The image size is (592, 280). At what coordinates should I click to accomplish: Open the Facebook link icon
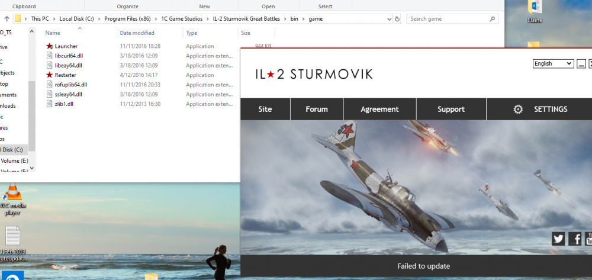point(575,239)
